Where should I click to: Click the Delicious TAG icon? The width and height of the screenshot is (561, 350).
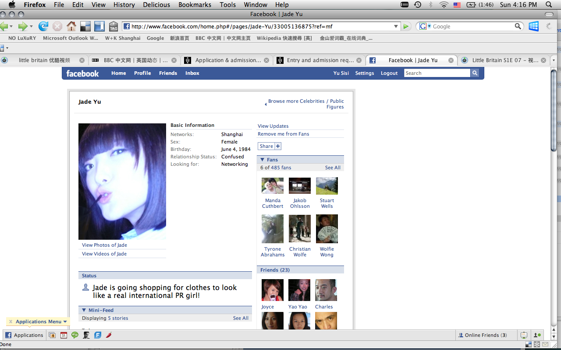114,27
